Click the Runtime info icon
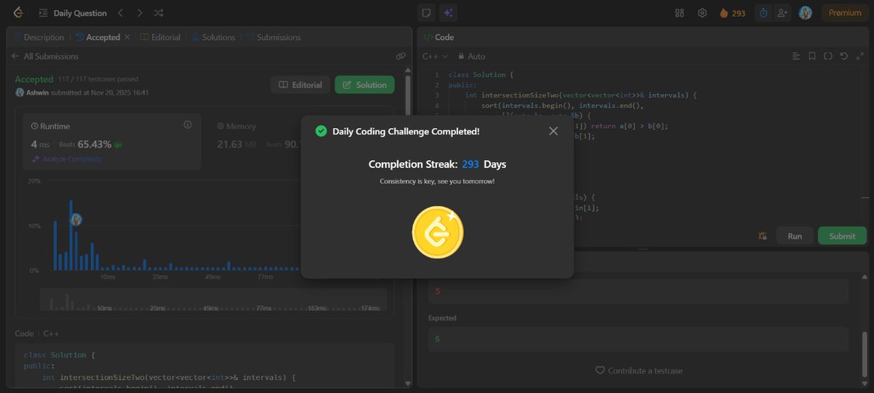 click(x=187, y=125)
